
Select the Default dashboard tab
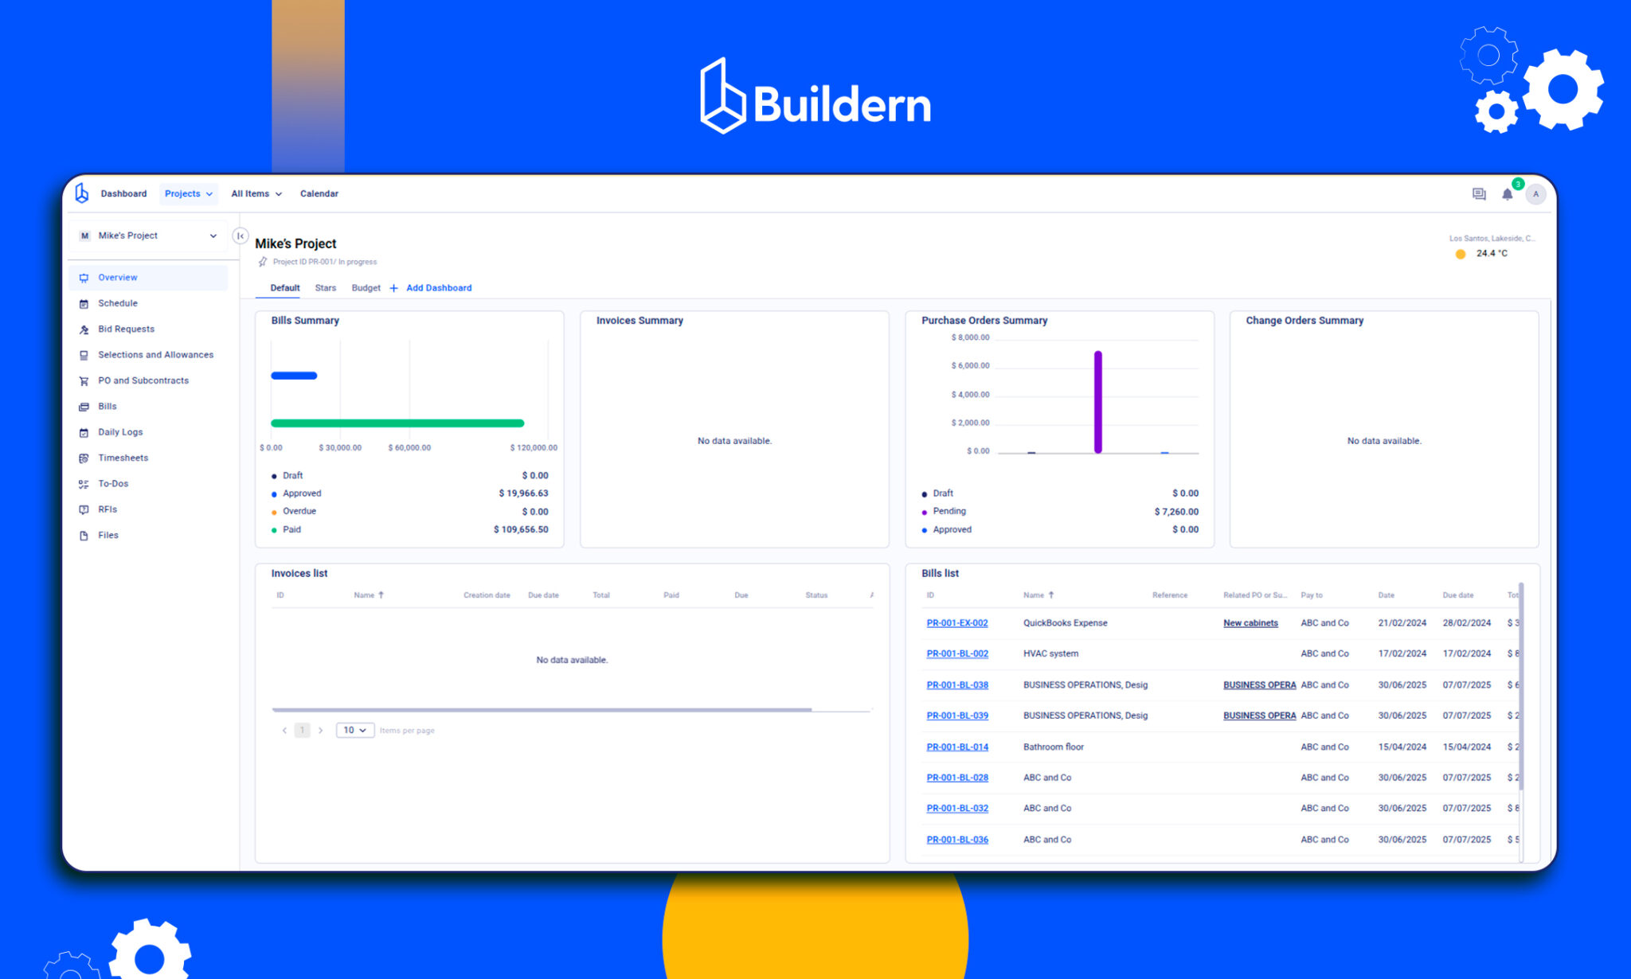click(285, 288)
